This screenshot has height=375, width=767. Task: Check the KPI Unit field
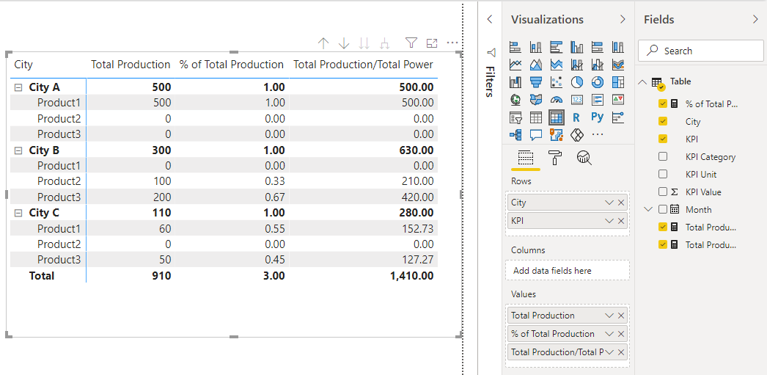click(663, 174)
